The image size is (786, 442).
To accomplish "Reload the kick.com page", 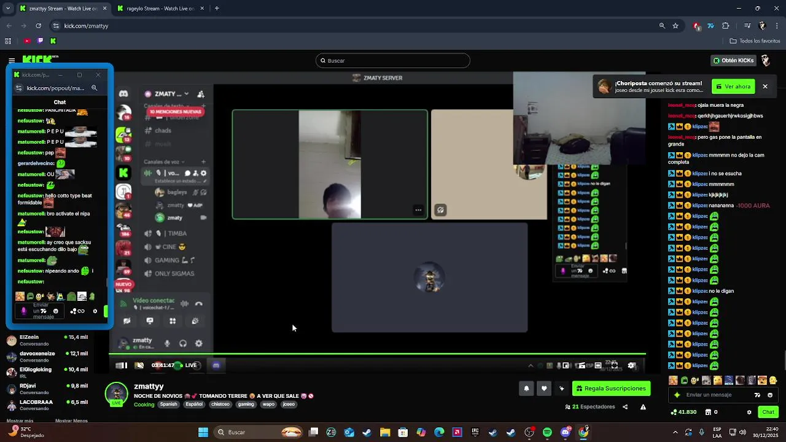I will pyautogui.click(x=38, y=26).
